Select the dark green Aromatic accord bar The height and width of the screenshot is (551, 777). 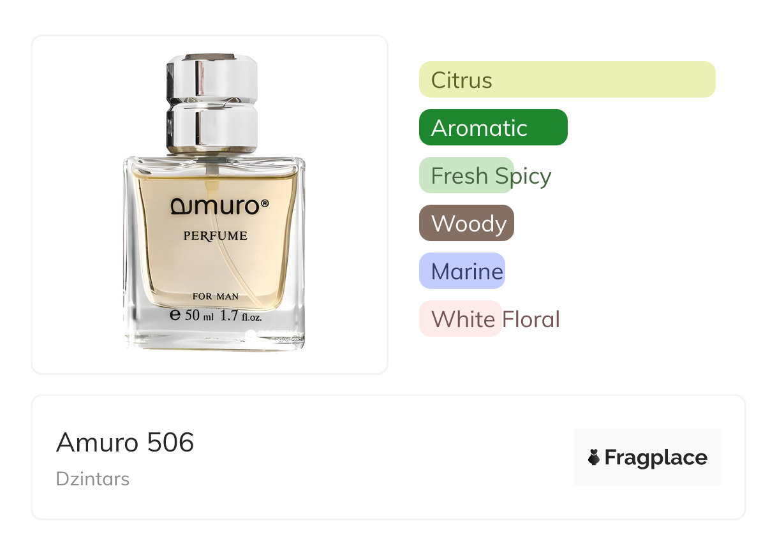[493, 128]
